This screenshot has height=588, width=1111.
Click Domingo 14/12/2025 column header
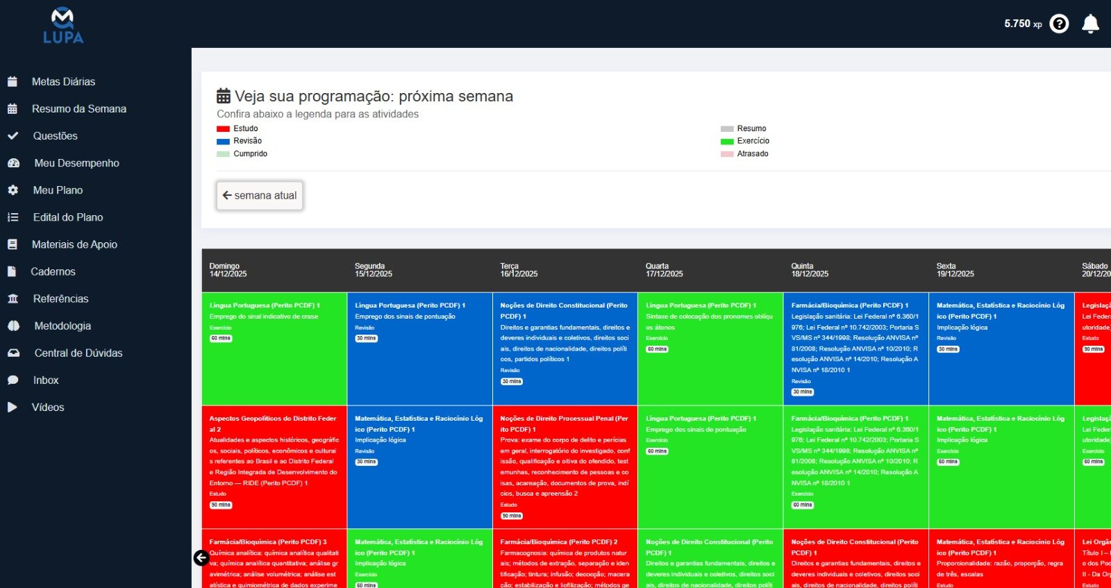tap(274, 270)
